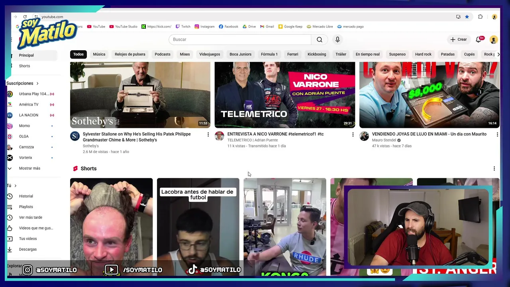This screenshot has height=287, width=510.
Task: Open Telemetrico Nico Varrone thumbnail
Action: [x=285, y=95]
